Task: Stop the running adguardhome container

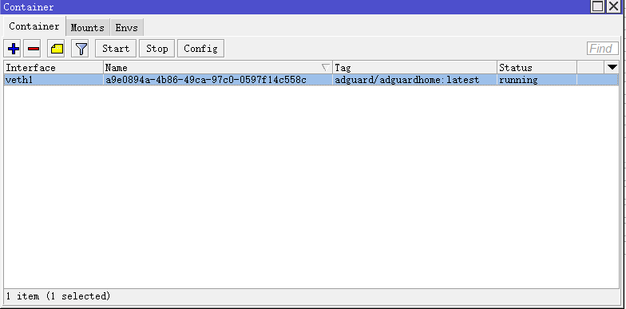Action: point(156,49)
